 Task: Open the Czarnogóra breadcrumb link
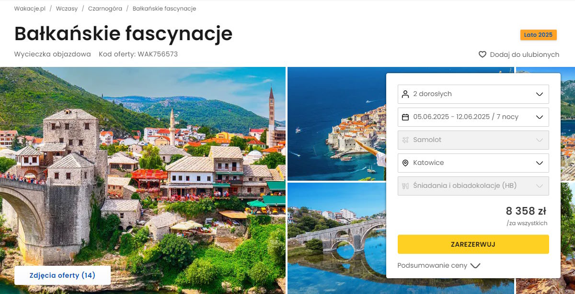tap(105, 9)
